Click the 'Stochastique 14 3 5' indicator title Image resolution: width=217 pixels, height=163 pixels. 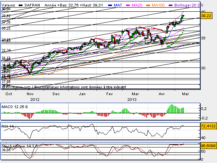click(19, 146)
